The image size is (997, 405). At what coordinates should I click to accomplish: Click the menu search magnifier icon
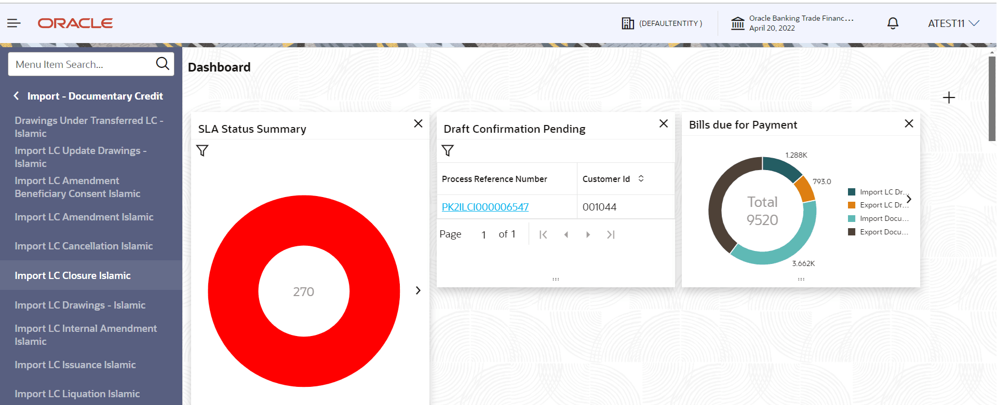tap(163, 64)
